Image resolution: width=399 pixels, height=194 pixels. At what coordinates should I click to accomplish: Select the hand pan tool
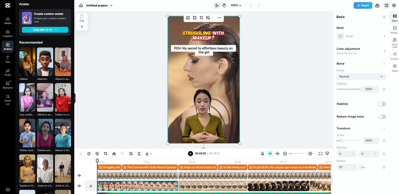pos(224,5)
